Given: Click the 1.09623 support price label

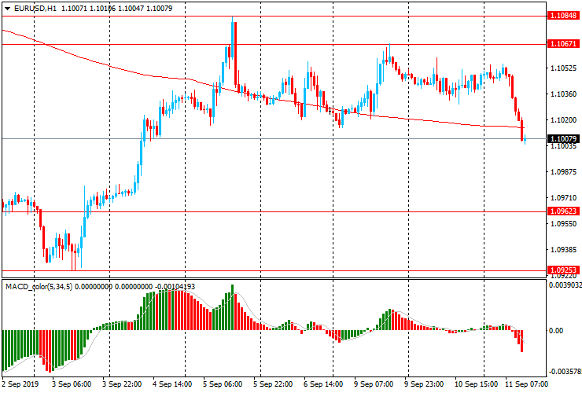Looking at the screenshot, I should coord(563,211).
